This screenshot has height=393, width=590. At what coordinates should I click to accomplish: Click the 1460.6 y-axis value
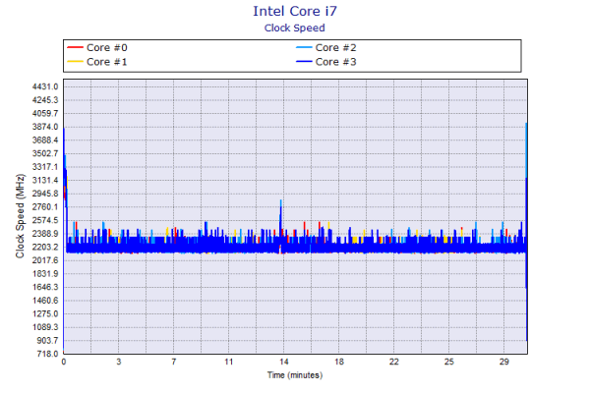(x=45, y=301)
